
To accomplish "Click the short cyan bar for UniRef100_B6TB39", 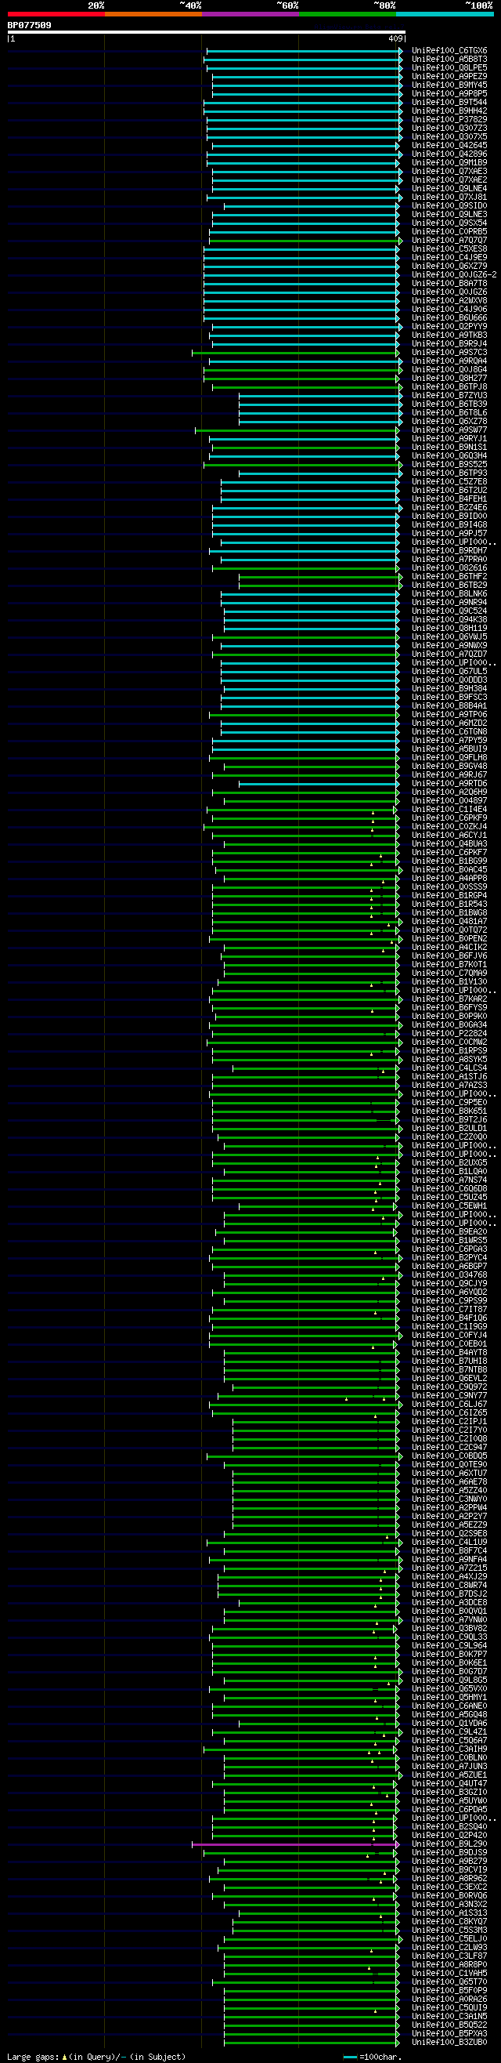I will (319, 404).
